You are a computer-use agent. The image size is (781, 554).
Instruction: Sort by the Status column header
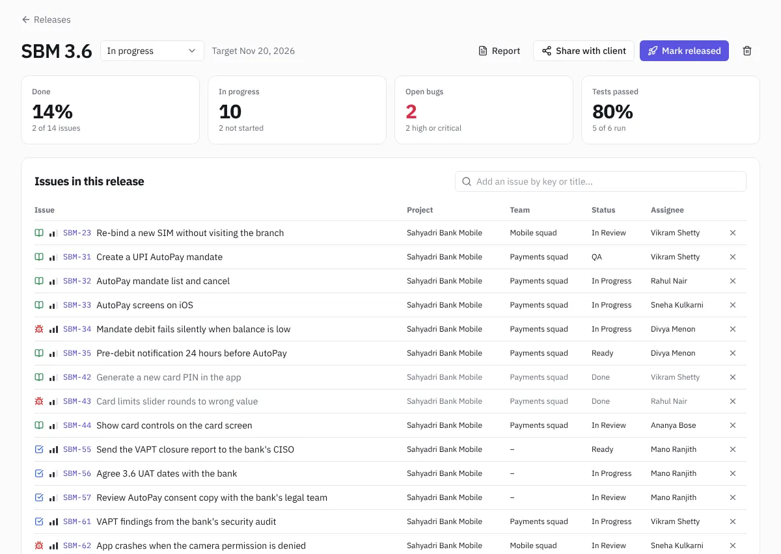point(603,210)
